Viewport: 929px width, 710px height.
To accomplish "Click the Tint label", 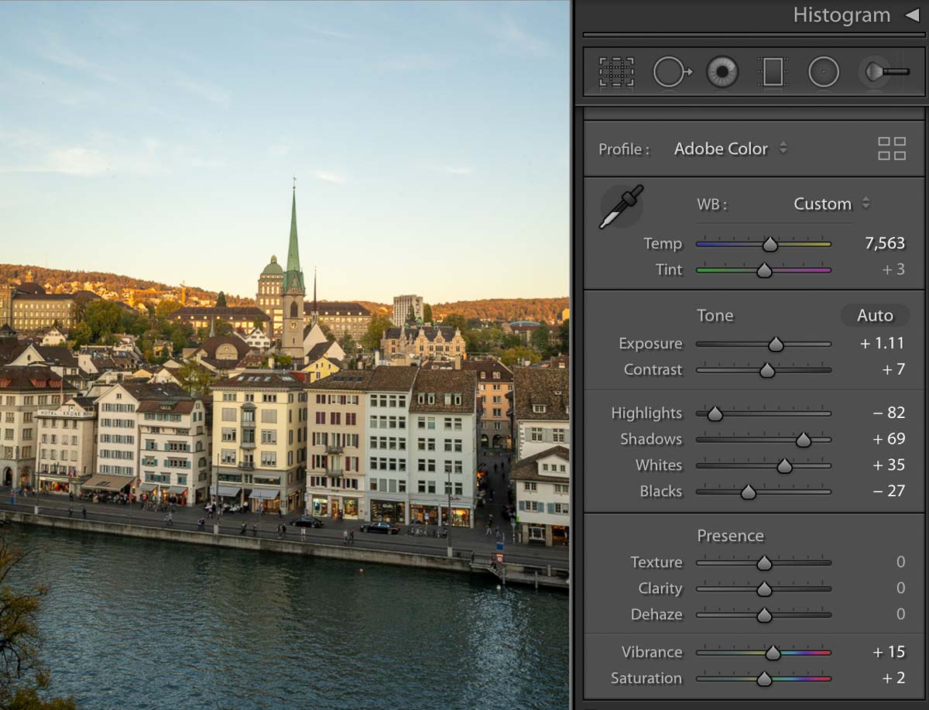I will click(669, 269).
